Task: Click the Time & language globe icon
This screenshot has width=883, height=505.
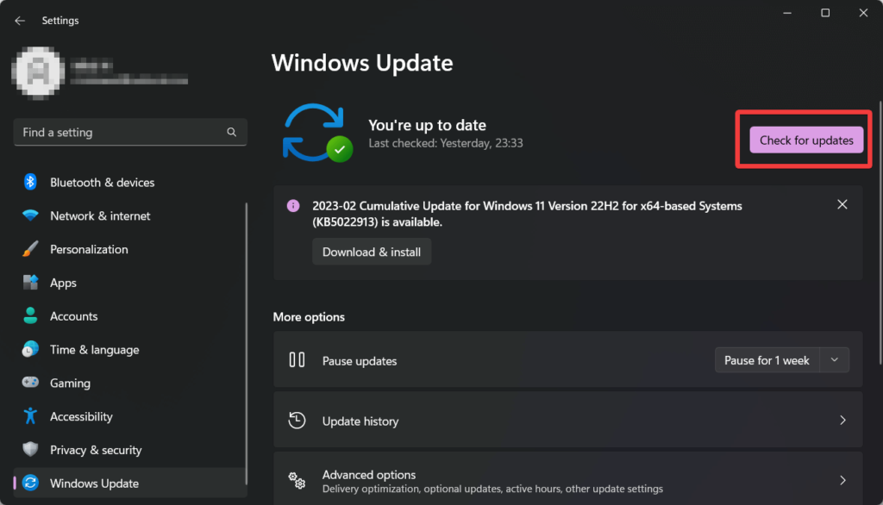Action: [x=30, y=349]
